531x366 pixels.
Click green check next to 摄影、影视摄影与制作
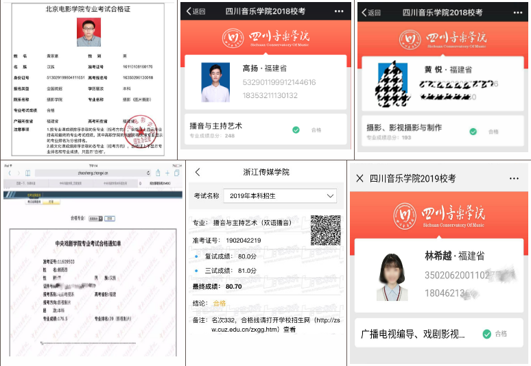pos(473,132)
